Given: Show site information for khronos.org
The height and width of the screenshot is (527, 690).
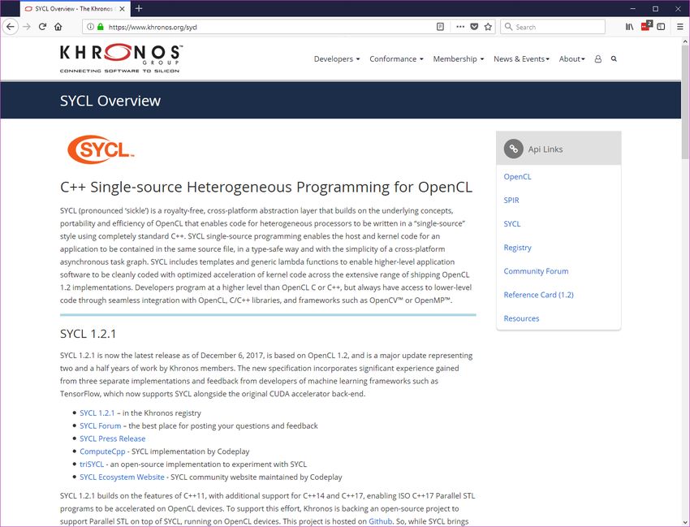Looking at the screenshot, I should (90, 27).
